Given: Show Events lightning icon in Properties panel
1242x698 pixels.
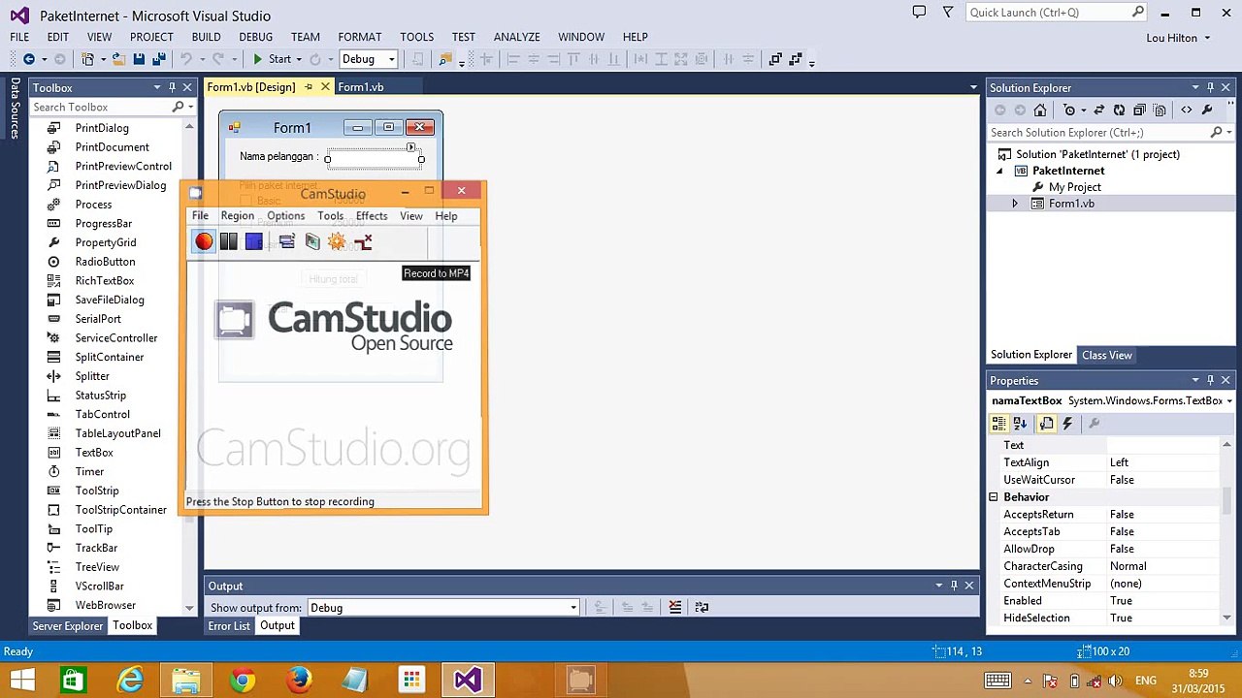Looking at the screenshot, I should pyautogui.click(x=1067, y=424).
